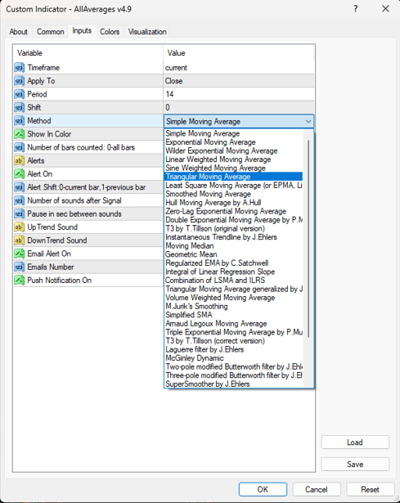Select SuperSmoother by J.Ehlers option
This screenshot has width=400, height=503.
[x=208, y=384]
